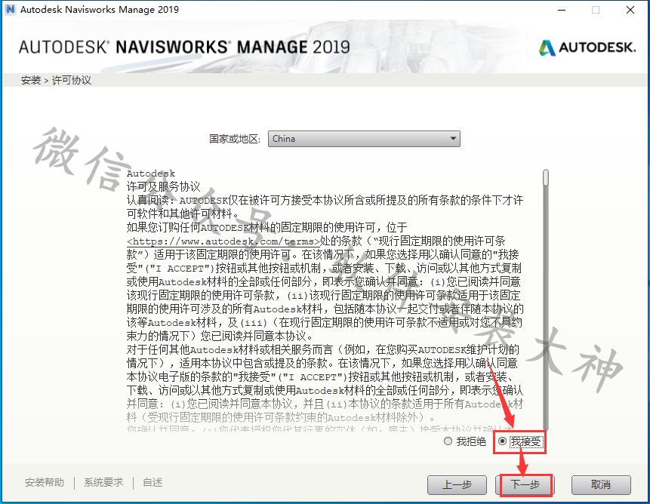
Task: Click the 下一步 button
Action: tap(525, 484)
